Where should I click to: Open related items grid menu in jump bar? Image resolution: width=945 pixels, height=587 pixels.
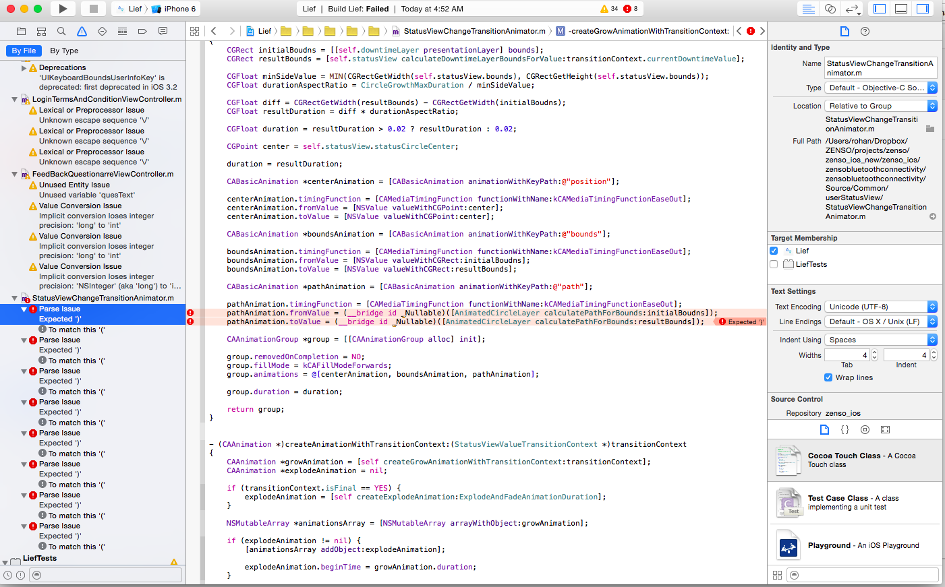(x=195, y=31)
